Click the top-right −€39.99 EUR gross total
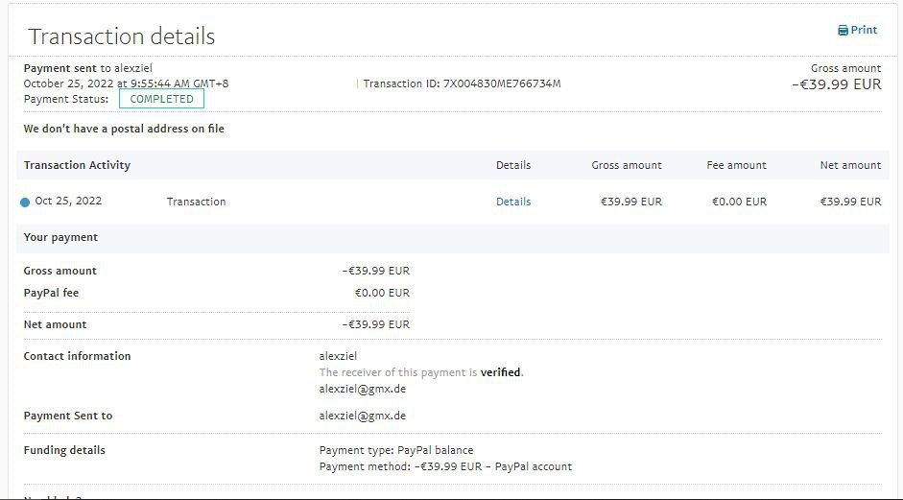The image size is (903, 500). (836, 84)
